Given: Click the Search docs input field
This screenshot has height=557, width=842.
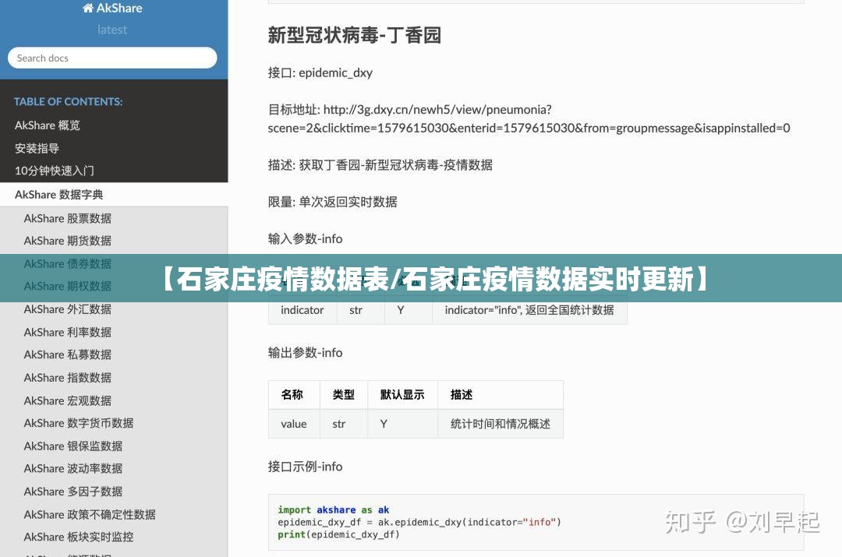Looking at the screenshot, I should click(x=112, y=58).
